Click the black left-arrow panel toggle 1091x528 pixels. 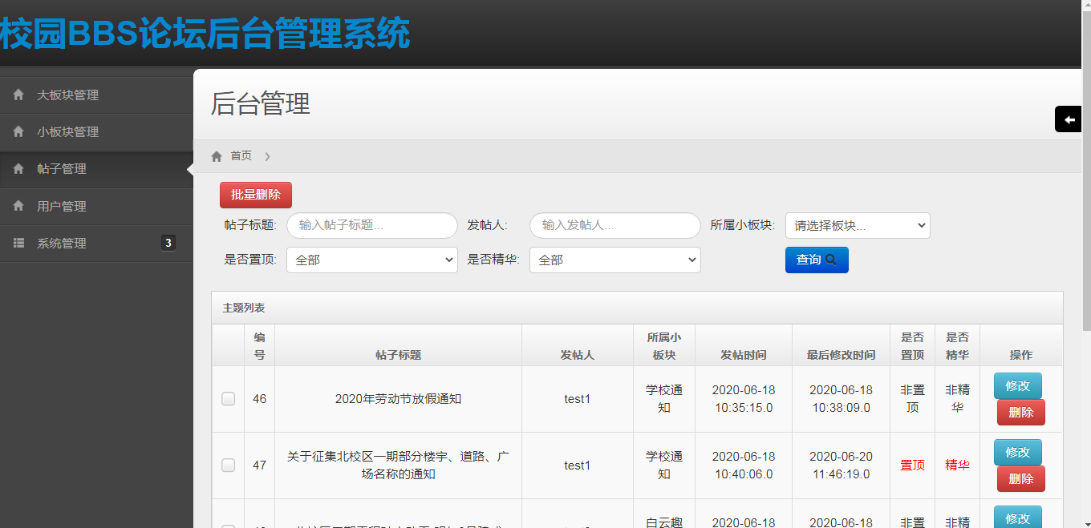(1069, 119)
